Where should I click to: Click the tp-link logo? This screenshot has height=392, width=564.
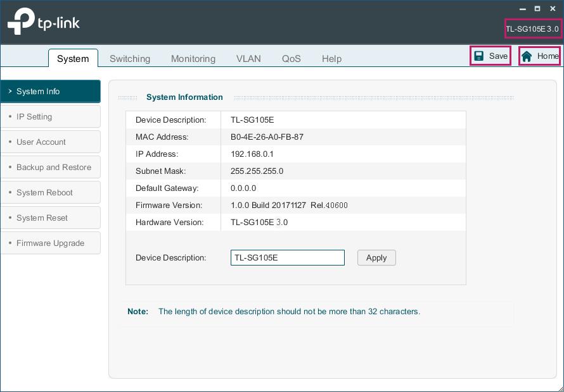click(44, 21)
